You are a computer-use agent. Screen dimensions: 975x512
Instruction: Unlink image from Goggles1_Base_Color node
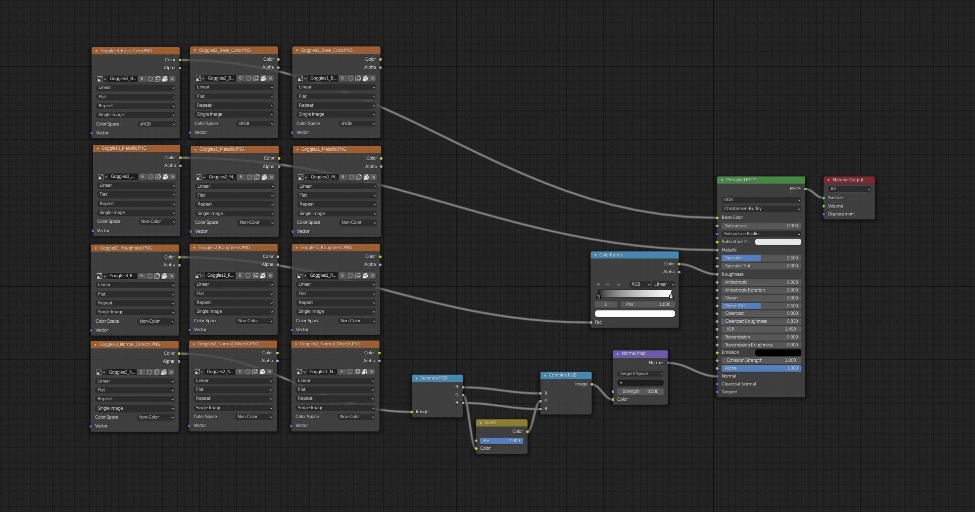pyautogui.click(x=373, y=78)
